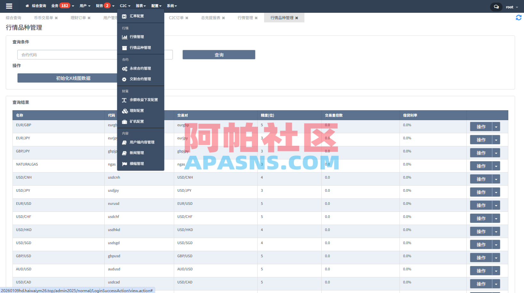Click the chat bubble icon near root

496,7
